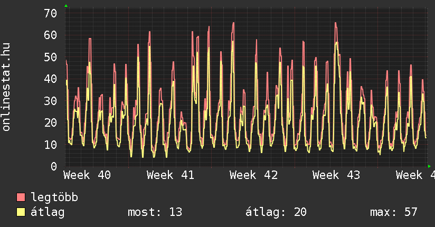Click the 30 value on the y-axis

[50, 101]
